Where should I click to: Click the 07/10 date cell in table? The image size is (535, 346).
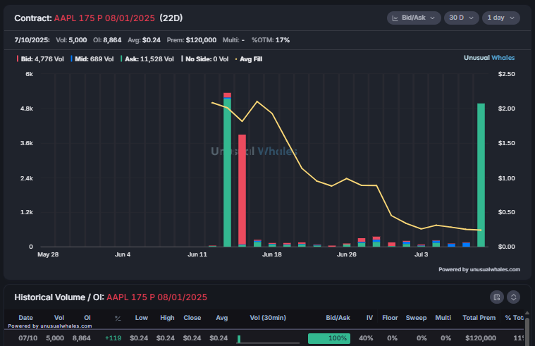(x=28, y=338)
